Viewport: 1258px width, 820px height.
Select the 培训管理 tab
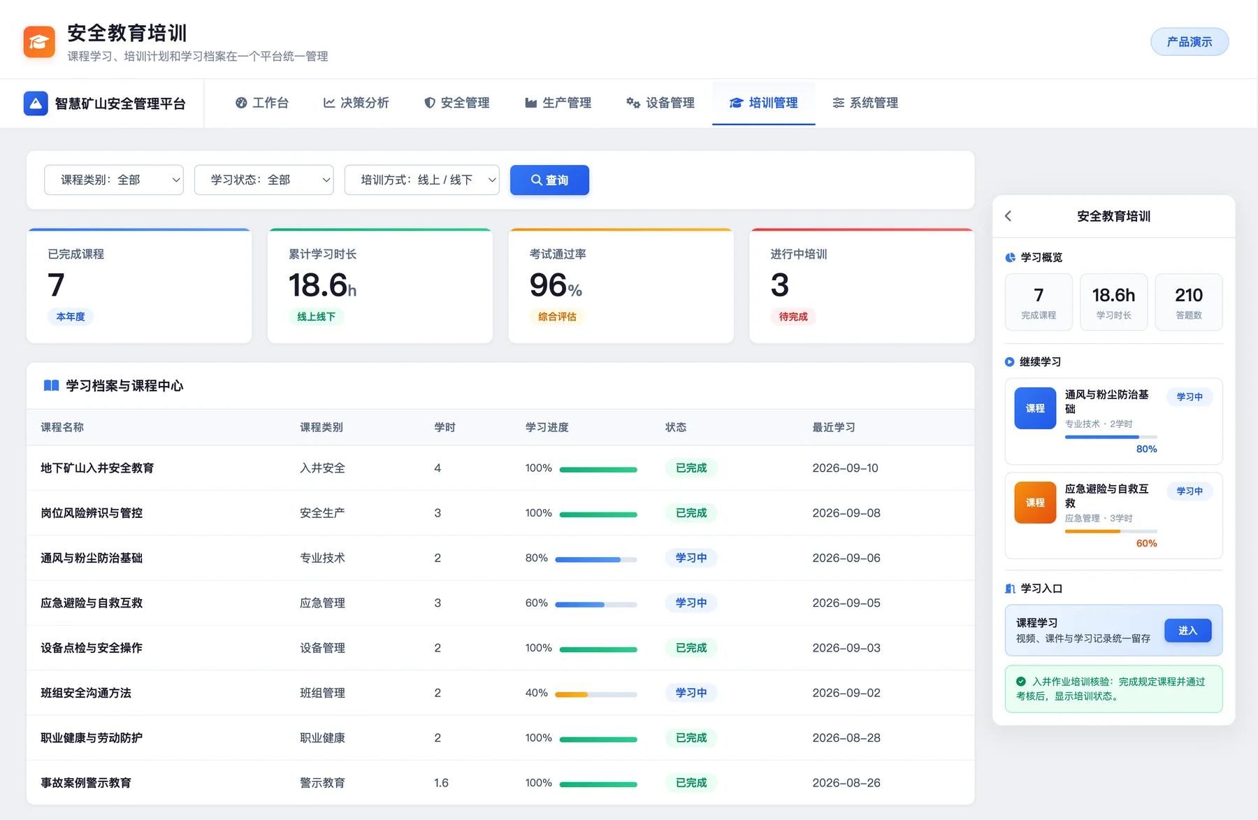764,103
